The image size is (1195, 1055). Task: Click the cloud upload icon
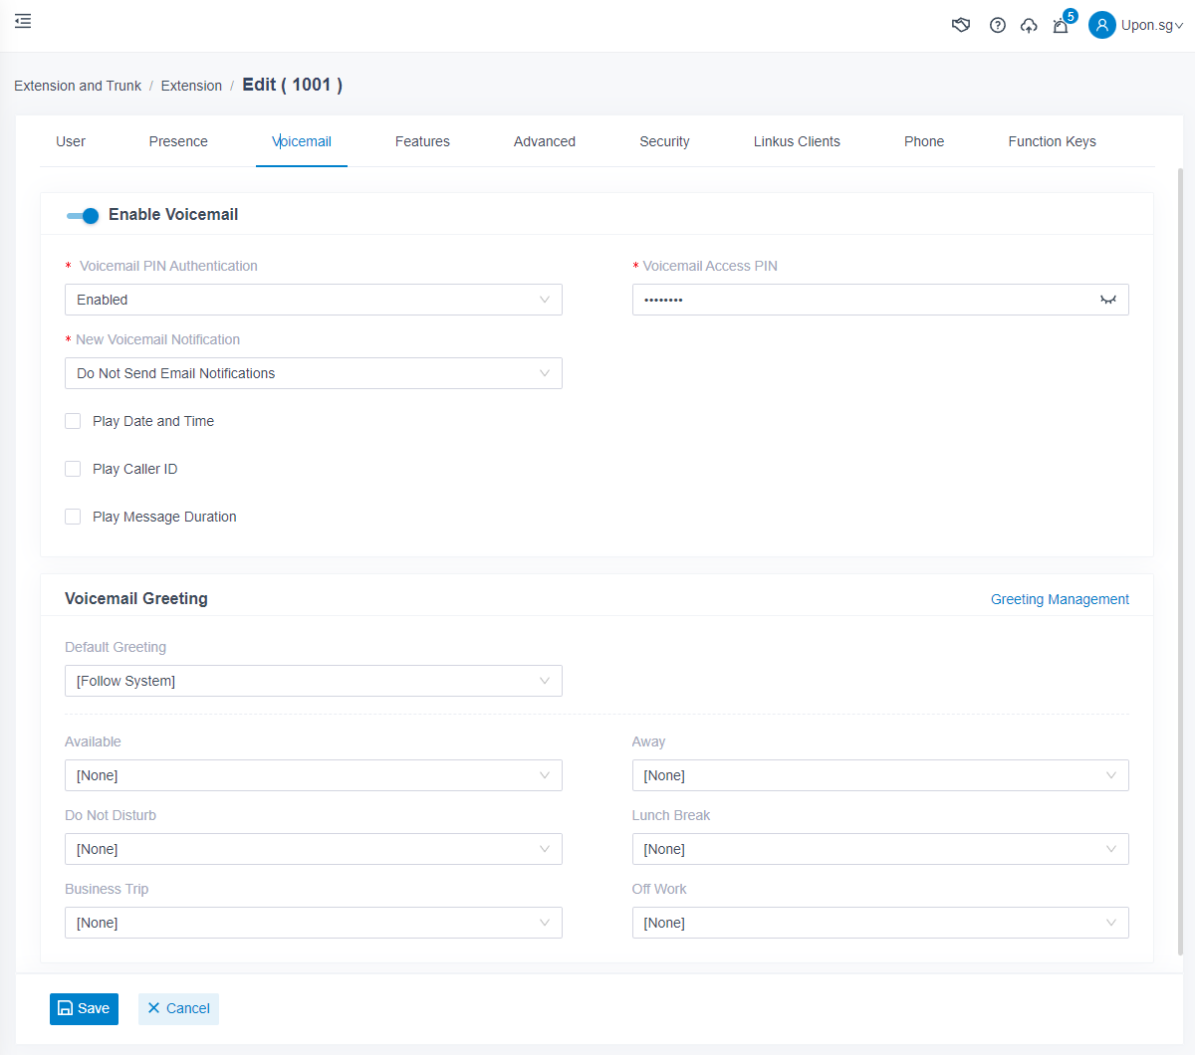coord(1029,25)
